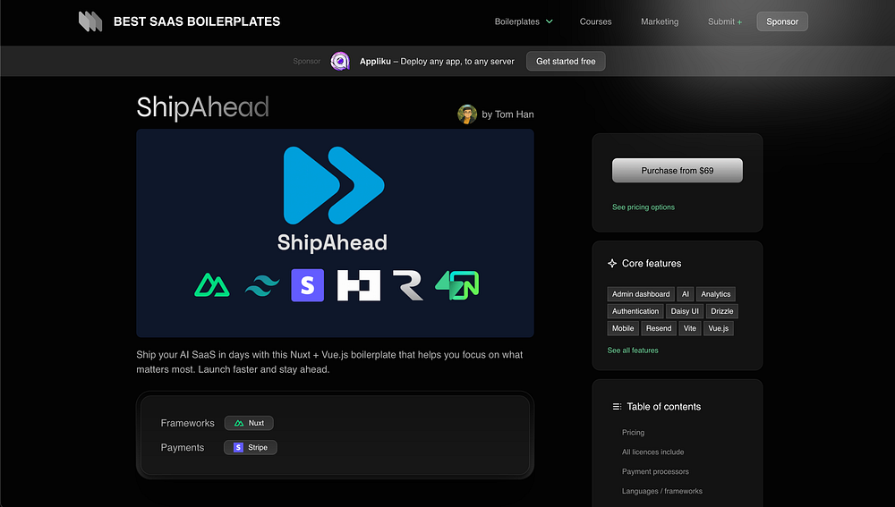Image resolution: width=895 pixels, height=507 pixels.
Task: Click the ShipAhead page title
Action: pos(202,107)
